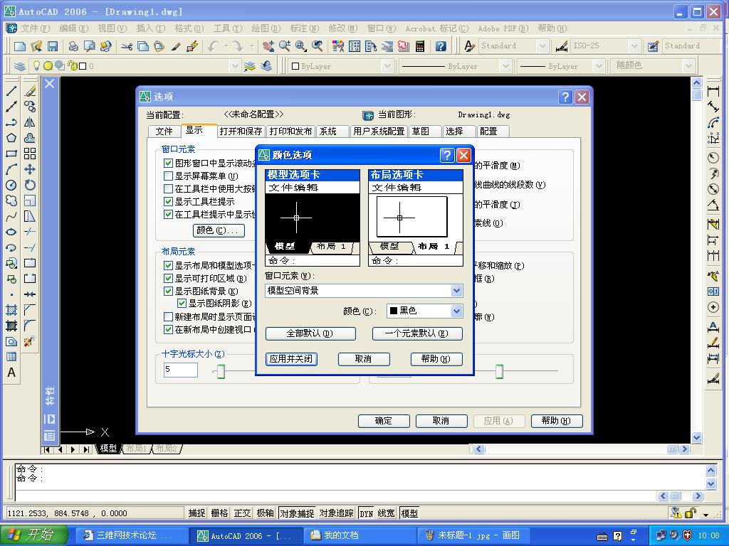
Task: Click the Plot printer icon
Action: pos(73,46)
